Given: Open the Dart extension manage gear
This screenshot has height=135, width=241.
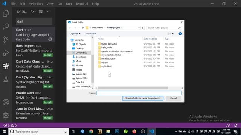Looking at the screenshot, I should pyautogui.click(x=50, y=39).
